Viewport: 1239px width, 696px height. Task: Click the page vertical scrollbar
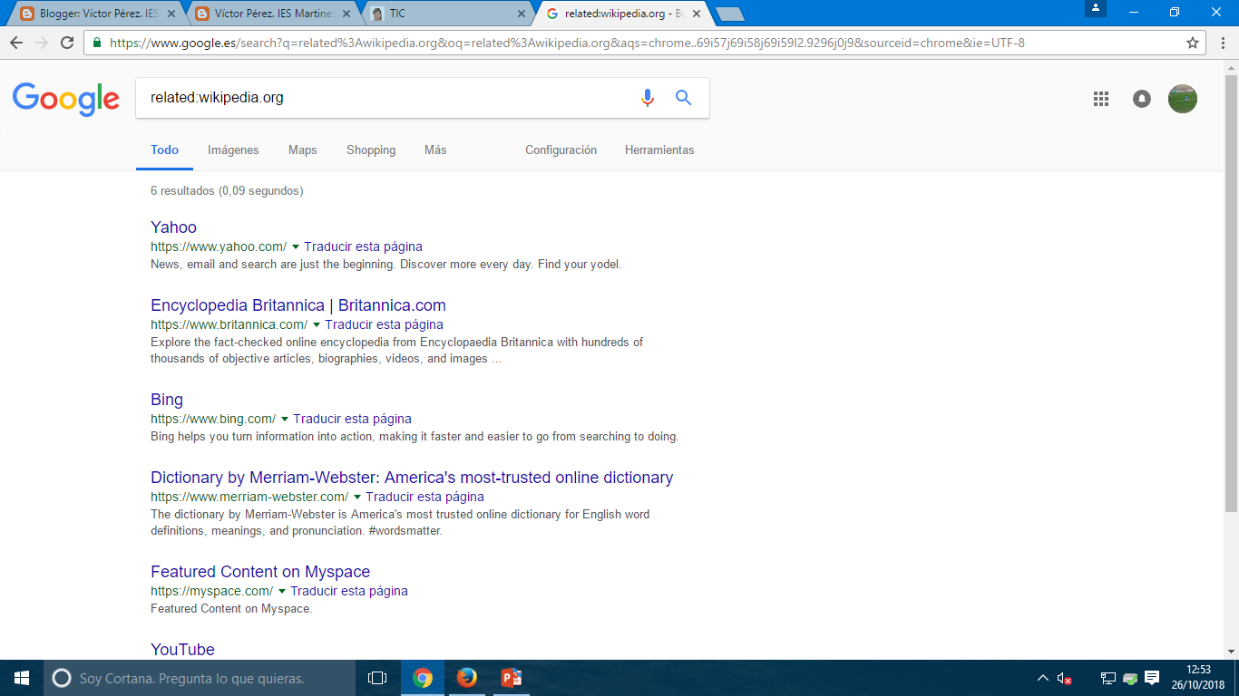point(1231,295)
